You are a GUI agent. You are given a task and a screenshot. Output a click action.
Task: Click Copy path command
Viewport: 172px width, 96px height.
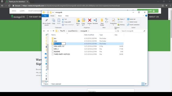click(66, 22)
